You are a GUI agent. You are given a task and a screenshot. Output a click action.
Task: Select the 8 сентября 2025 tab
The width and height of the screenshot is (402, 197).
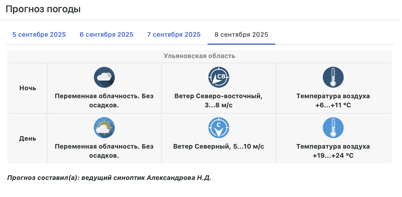tap(241, 35)
